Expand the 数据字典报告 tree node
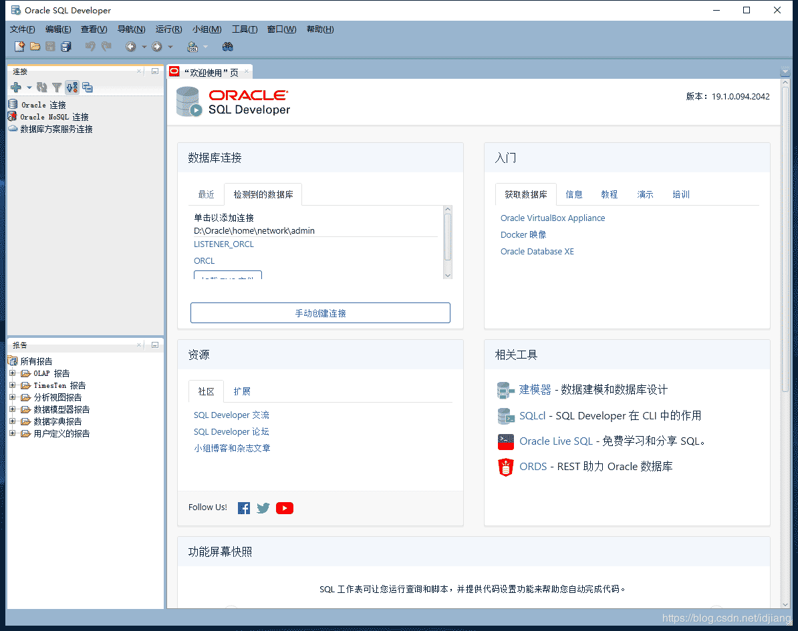The width and height of the screenshot is (798, 631). (13, 421)
